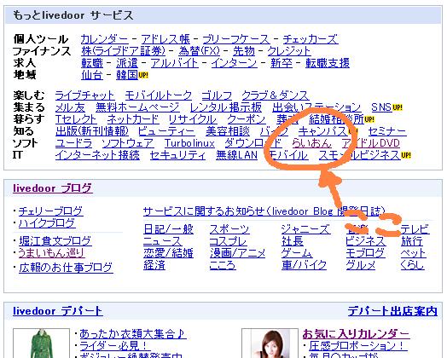Select 漫画/アニメ blog category
Screen dimensions: 447x358
pos(237,253)
